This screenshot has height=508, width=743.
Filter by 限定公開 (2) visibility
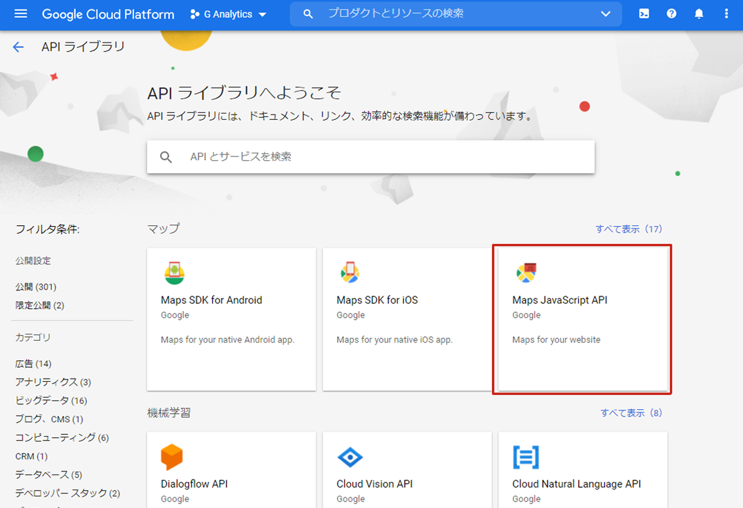[x=40, y=305]
